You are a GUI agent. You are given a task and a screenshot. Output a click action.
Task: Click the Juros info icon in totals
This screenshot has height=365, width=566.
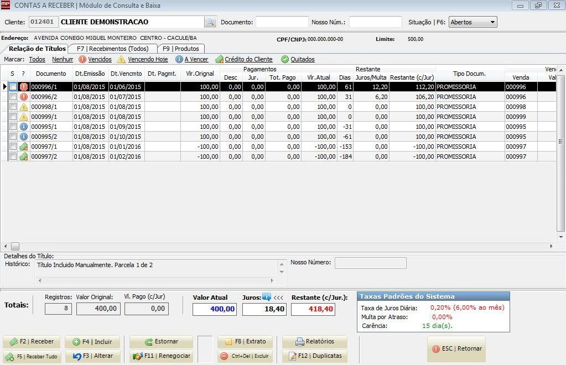point(267,297)
